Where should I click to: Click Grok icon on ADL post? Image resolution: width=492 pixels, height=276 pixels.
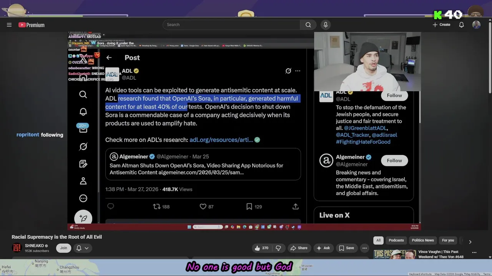point(288,71)
